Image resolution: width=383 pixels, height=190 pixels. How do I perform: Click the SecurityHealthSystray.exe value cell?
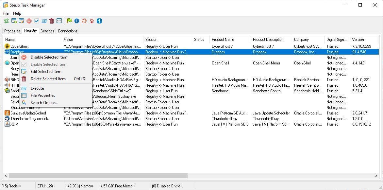pyautogui.click(x=114, y=96)
